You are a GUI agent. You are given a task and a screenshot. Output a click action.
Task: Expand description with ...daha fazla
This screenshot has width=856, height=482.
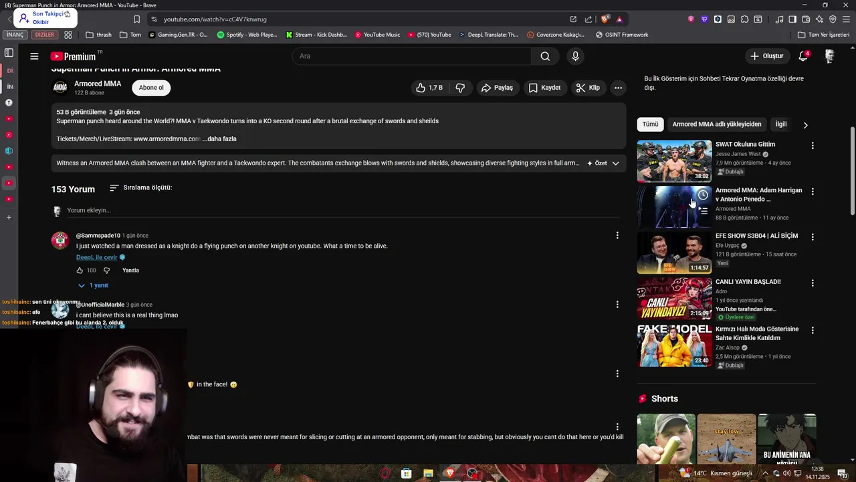tap(219, 139)
